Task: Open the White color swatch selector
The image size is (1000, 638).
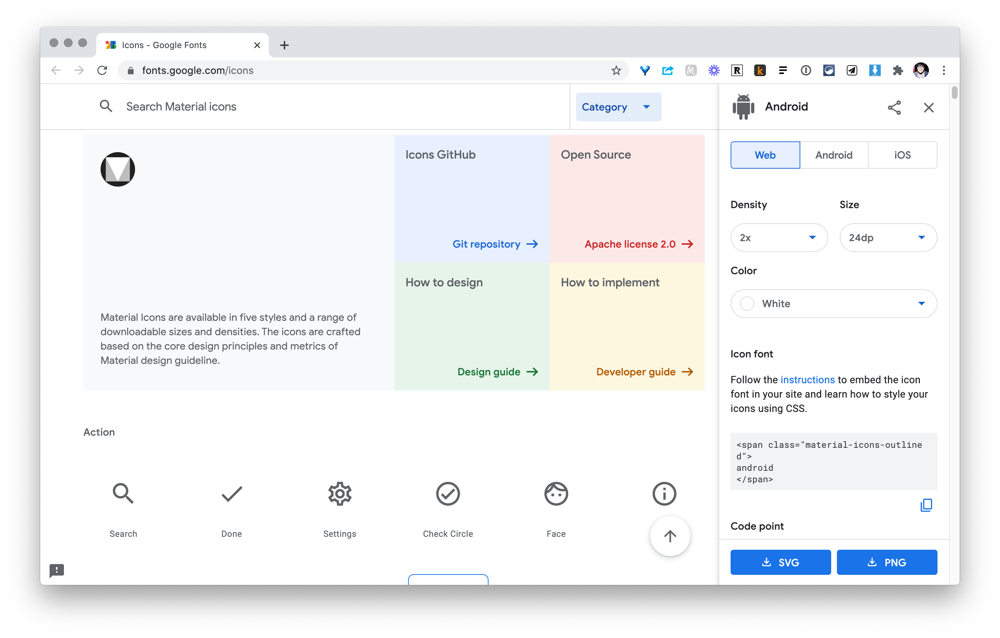Action: 833,303
